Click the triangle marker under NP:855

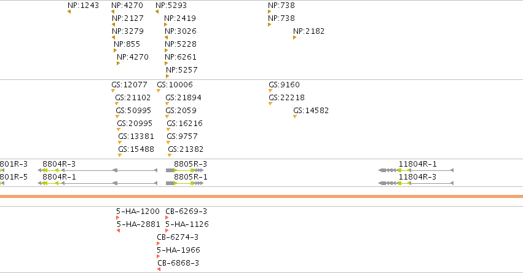click(x=116, y=50)
